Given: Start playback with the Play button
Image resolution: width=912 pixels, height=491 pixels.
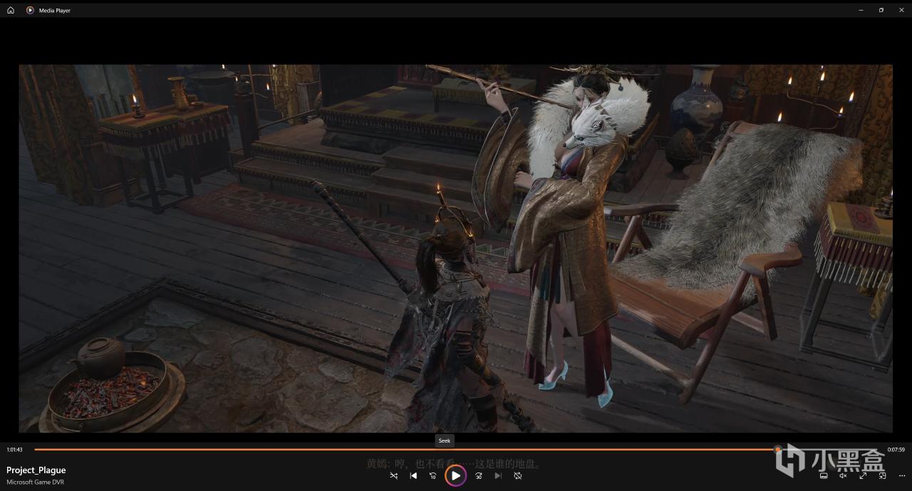Looking at the screenshot, I should click(x=456, y=475).
